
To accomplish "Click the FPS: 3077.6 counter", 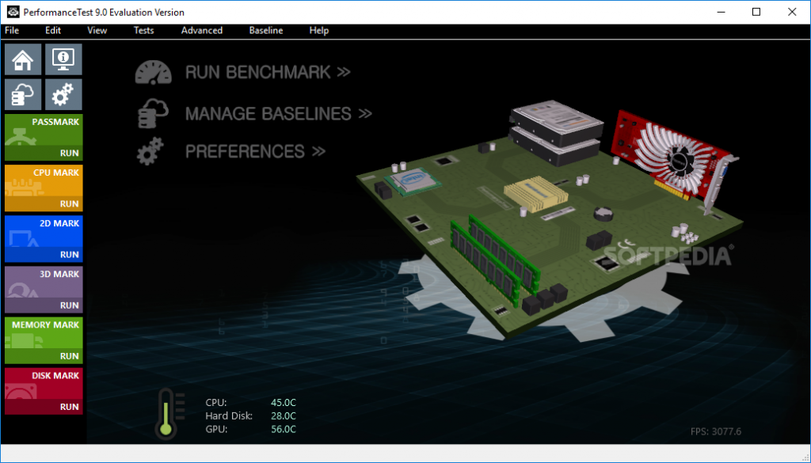I will [x=716, y=431].
